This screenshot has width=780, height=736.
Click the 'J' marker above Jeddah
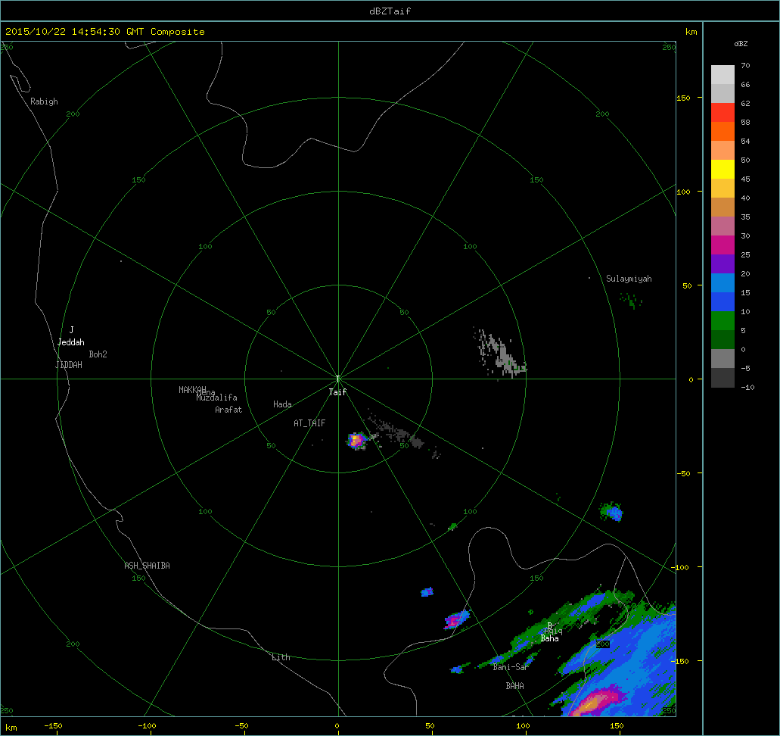click(x=72, y=329)
